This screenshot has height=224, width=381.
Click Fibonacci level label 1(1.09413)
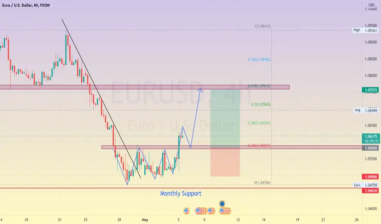[262, 26]
